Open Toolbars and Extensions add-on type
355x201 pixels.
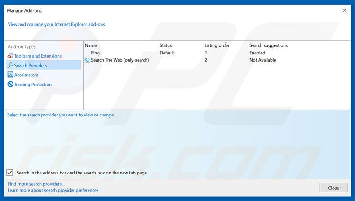coord(38,56)
